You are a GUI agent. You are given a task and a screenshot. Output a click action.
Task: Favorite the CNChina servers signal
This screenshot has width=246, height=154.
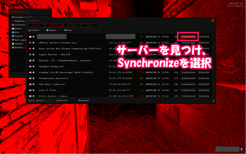click(x=204, y=42)
